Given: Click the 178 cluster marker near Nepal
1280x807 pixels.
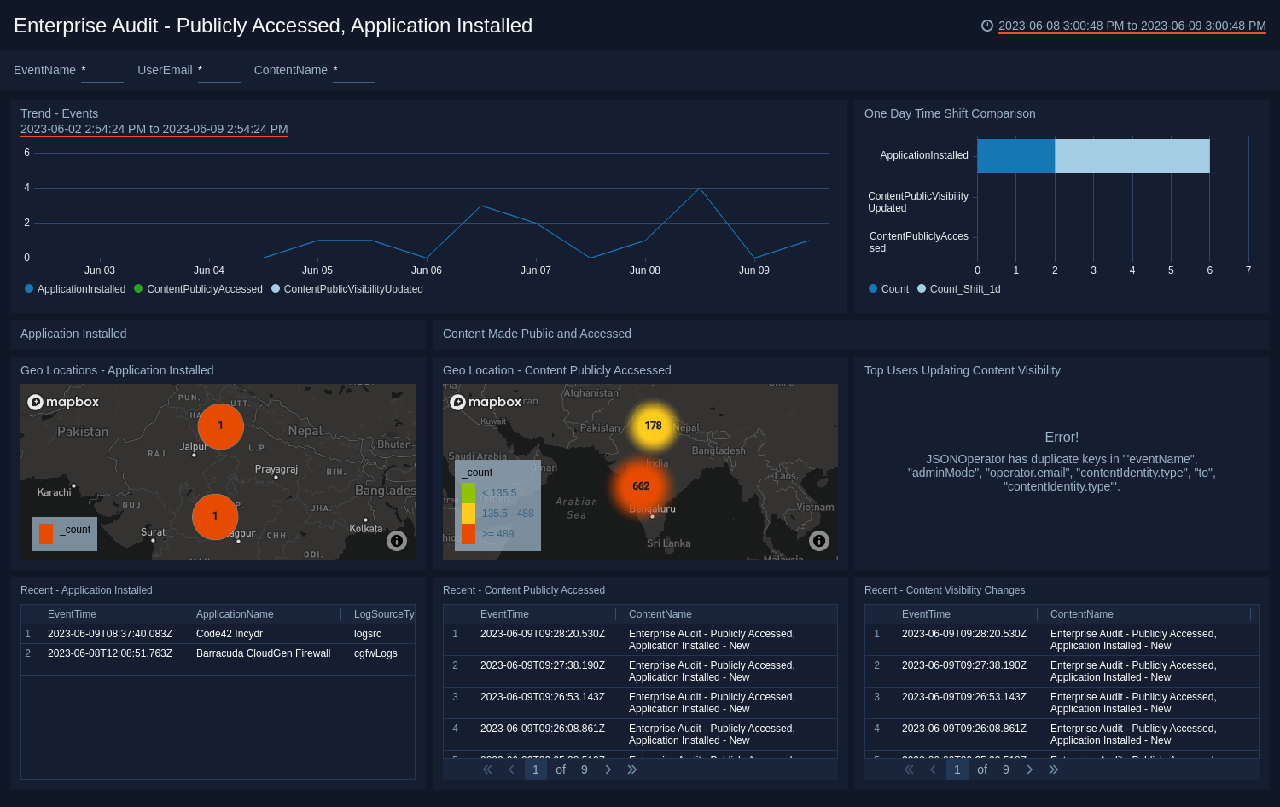Looking at the screenshot, I should (x=653, y=426).
